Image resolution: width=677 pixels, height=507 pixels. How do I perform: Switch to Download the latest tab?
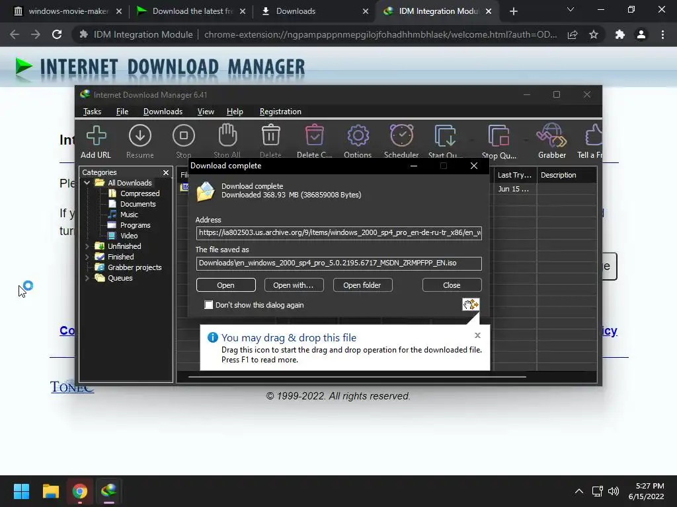[x=190, y=11]
